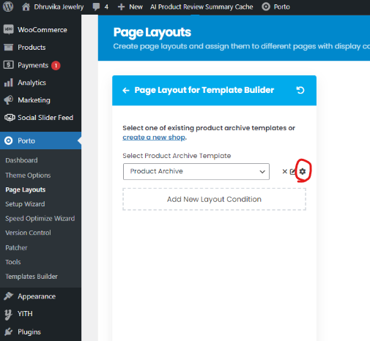Follow the create a new shop link
Image resolution: width=370 pixels, height=341 pixels.
154,138
